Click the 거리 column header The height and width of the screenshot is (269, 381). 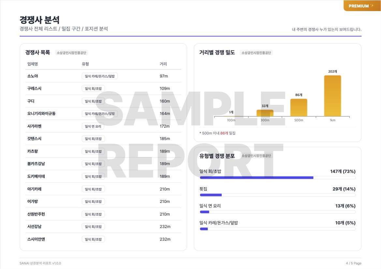[x=163, y=64]
